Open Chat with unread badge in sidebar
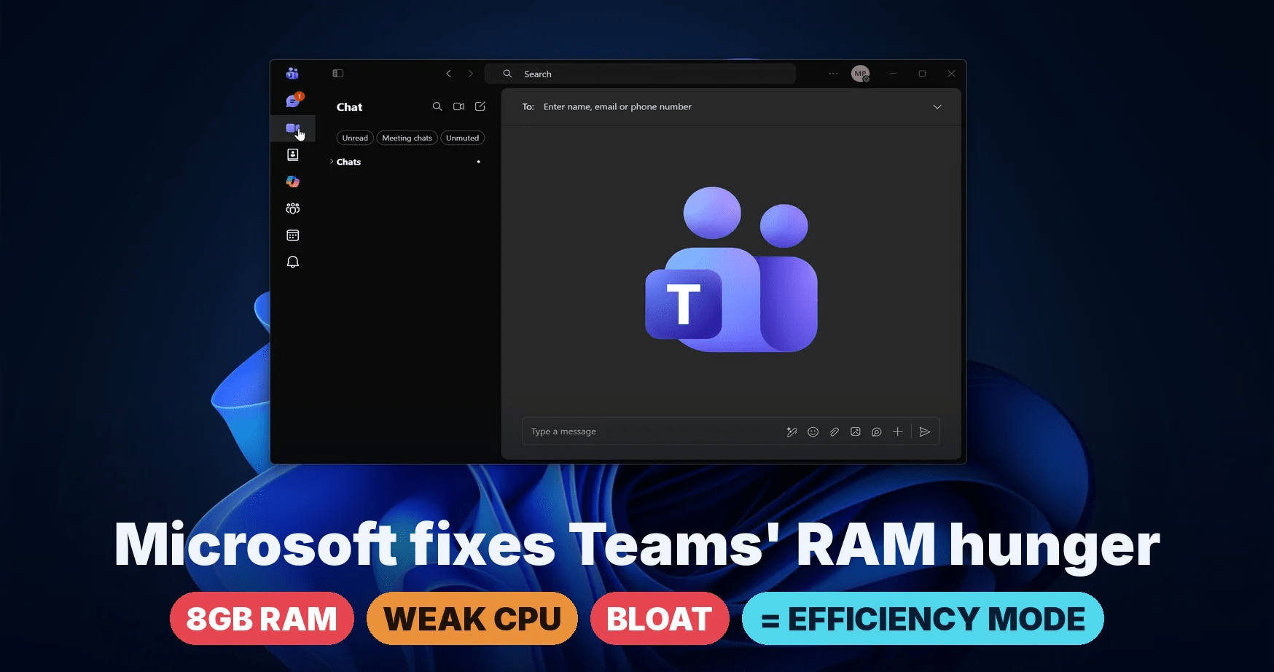 pos(294,101)
